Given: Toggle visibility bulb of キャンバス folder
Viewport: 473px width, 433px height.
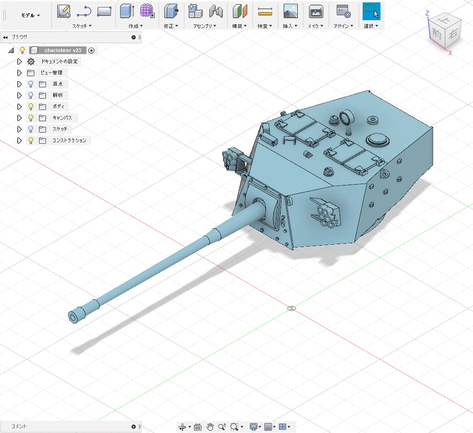Looking at the screenshot, I should (30, 118).
